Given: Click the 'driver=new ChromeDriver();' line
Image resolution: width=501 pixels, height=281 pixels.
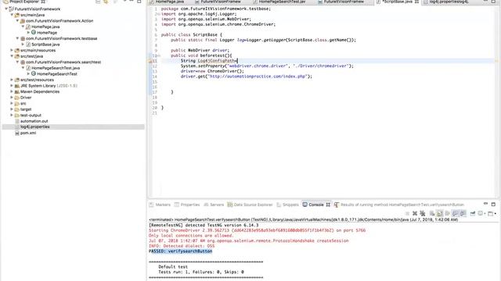Looking at the screenshot, I should pyautogui.click(x=212, y=71).
